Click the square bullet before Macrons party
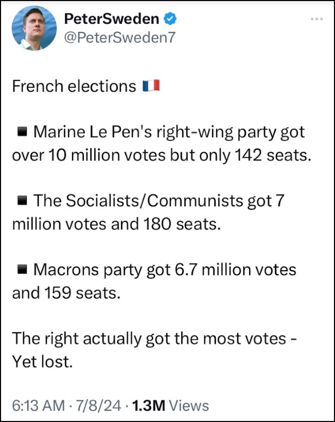 point(22,269)
